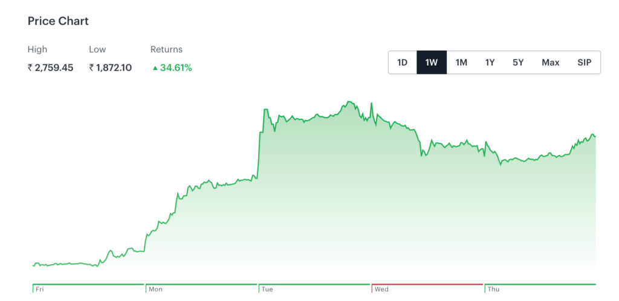619x301 pixels.
Task: Switch to the 1M range
Action: point(461,62)
